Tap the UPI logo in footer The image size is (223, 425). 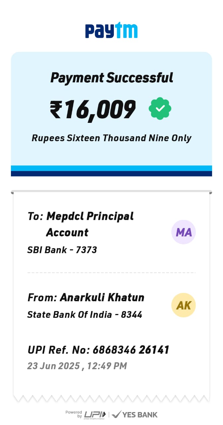[95, 414]
